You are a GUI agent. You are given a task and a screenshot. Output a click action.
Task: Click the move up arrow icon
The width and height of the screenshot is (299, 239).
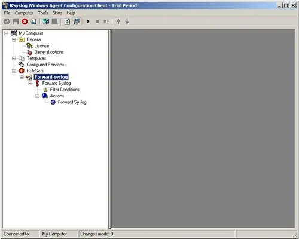[x=118, y=22]
